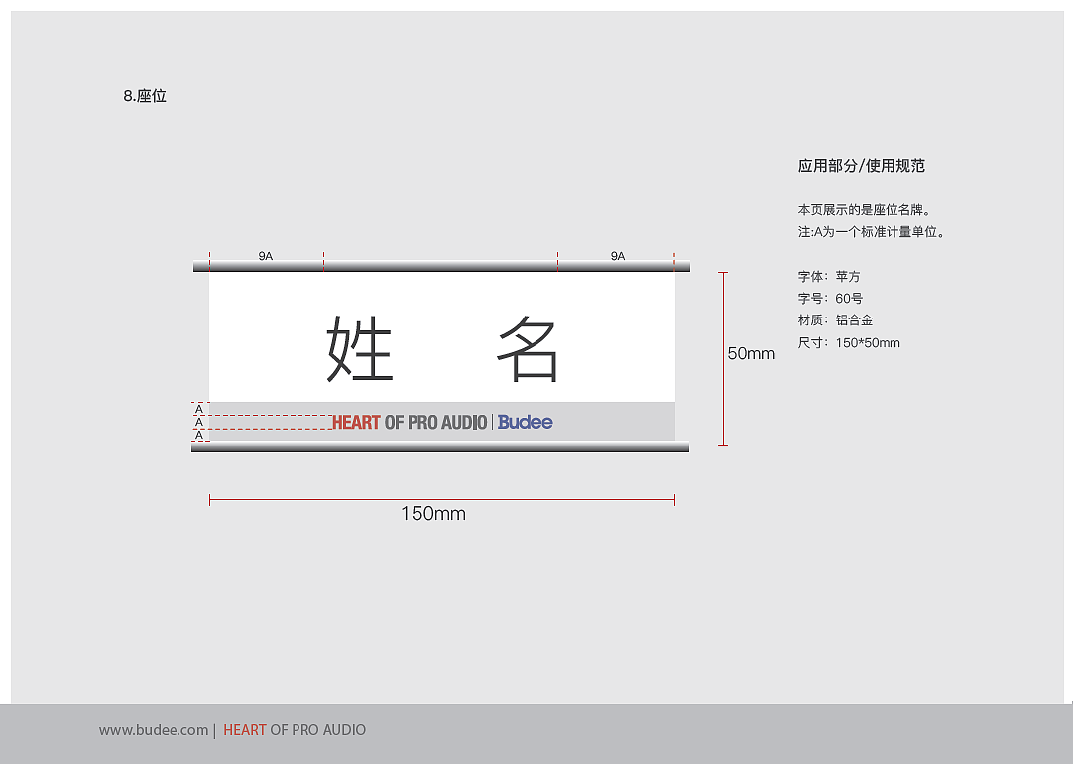Select the top aluminum bar of the nameplate
The image size is (1073, 764).
coord(441,266)
